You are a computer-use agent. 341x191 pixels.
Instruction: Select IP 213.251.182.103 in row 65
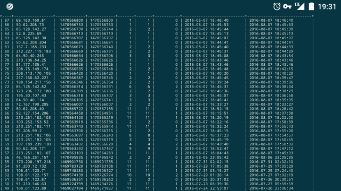tap(33, 118)
